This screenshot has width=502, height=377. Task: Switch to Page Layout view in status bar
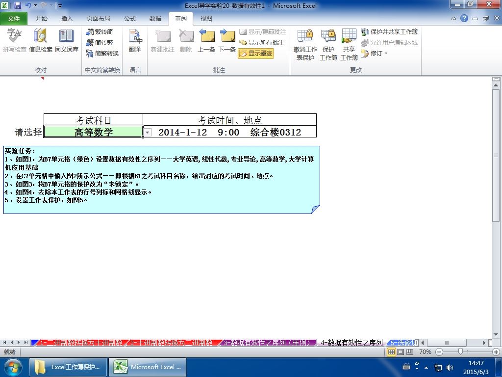click(x=401, y=352)
